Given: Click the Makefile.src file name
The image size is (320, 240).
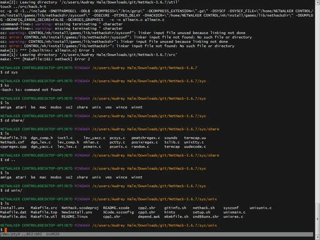Looking at the screenshot, I should tap(44, 208).
